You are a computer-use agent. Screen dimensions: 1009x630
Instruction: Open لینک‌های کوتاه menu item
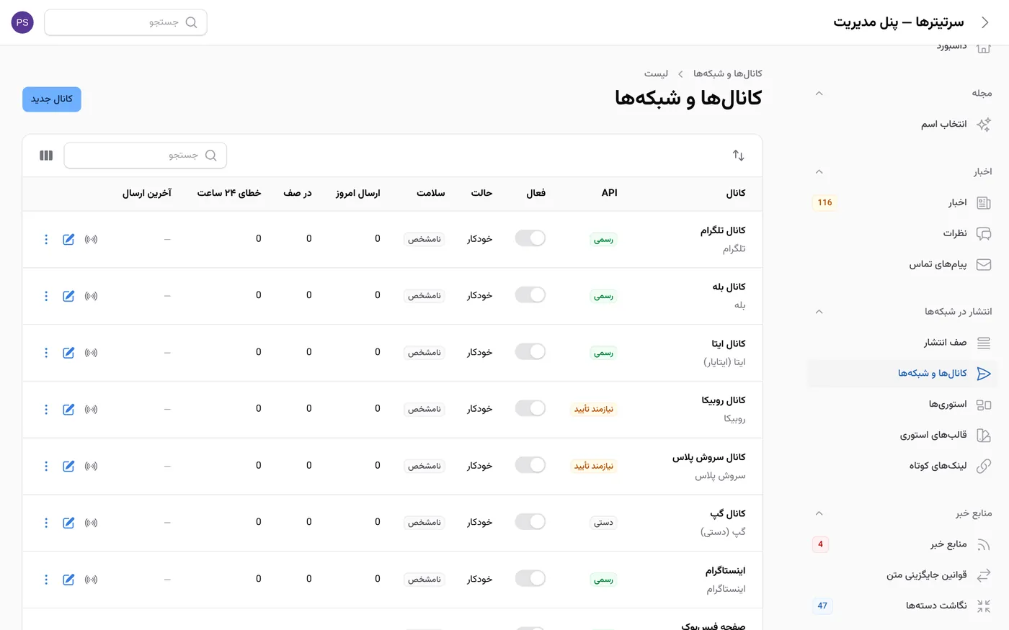point(902,466)
